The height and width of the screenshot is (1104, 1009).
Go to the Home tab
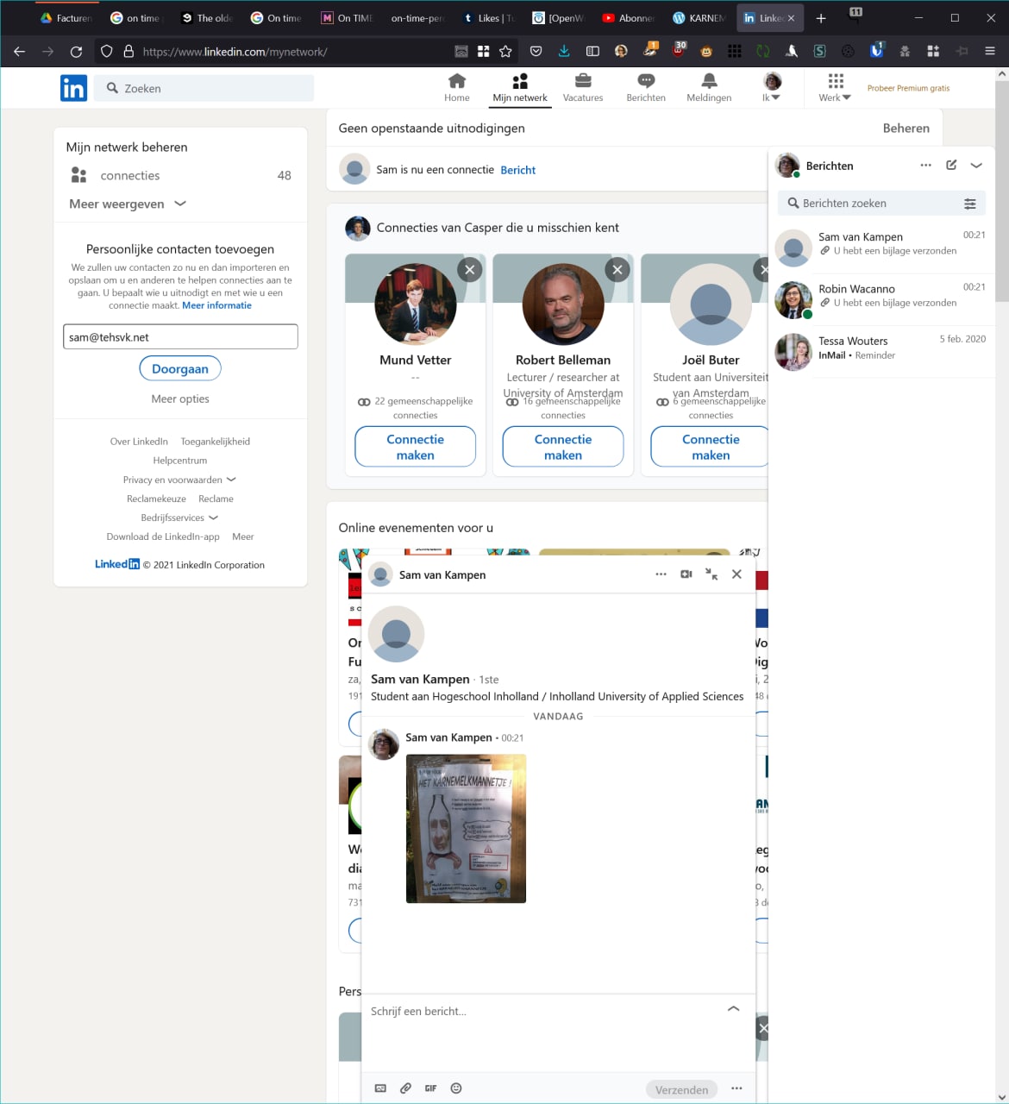point(456,87)
